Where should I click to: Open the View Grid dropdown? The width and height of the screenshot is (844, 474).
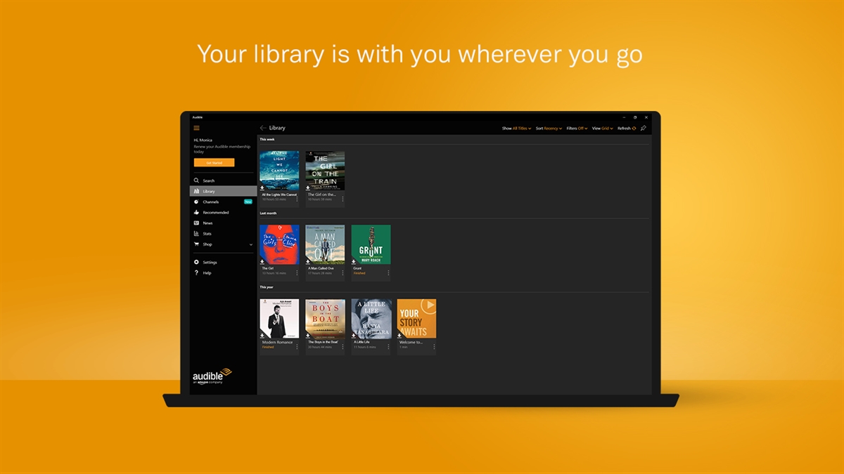(x=602, y=129)
